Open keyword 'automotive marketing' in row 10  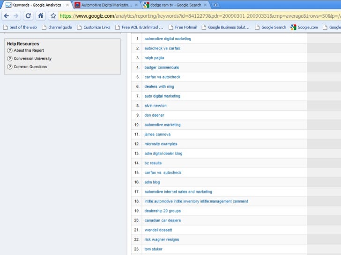(163, 125)
